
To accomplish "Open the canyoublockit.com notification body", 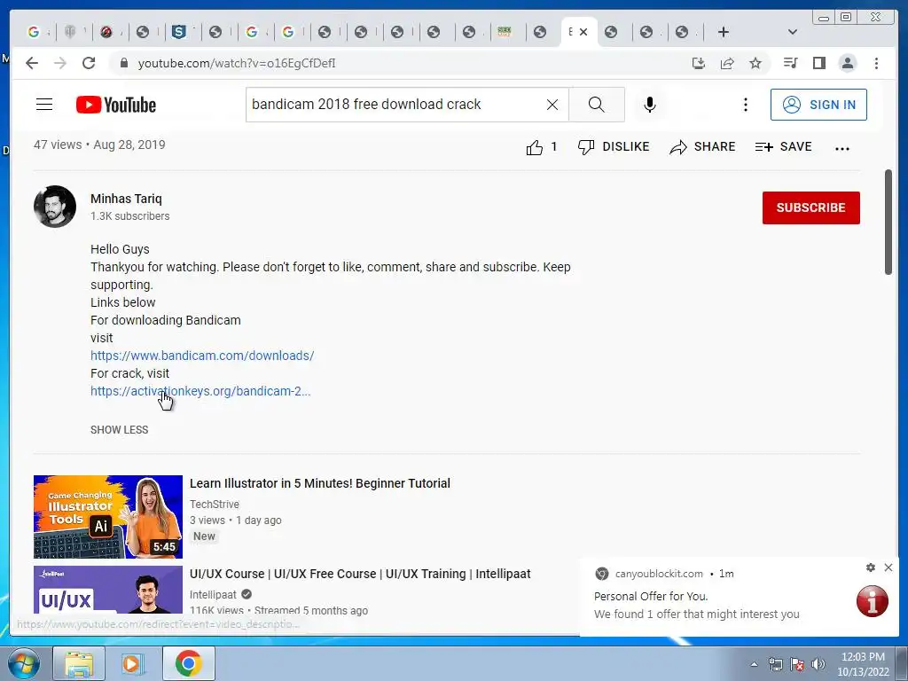I will [697, 605].
